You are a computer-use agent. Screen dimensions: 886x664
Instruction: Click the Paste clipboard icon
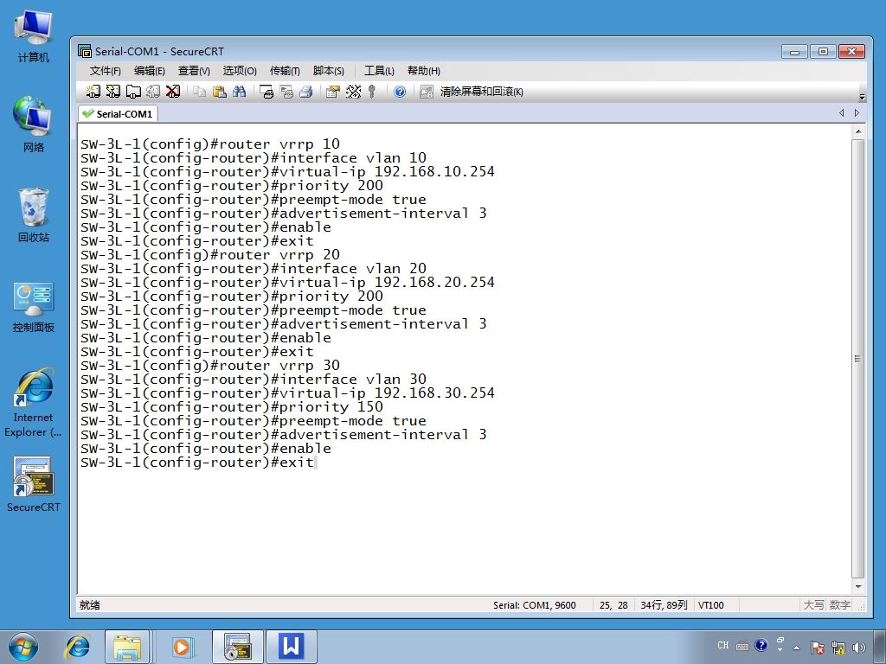coord(219,92)
